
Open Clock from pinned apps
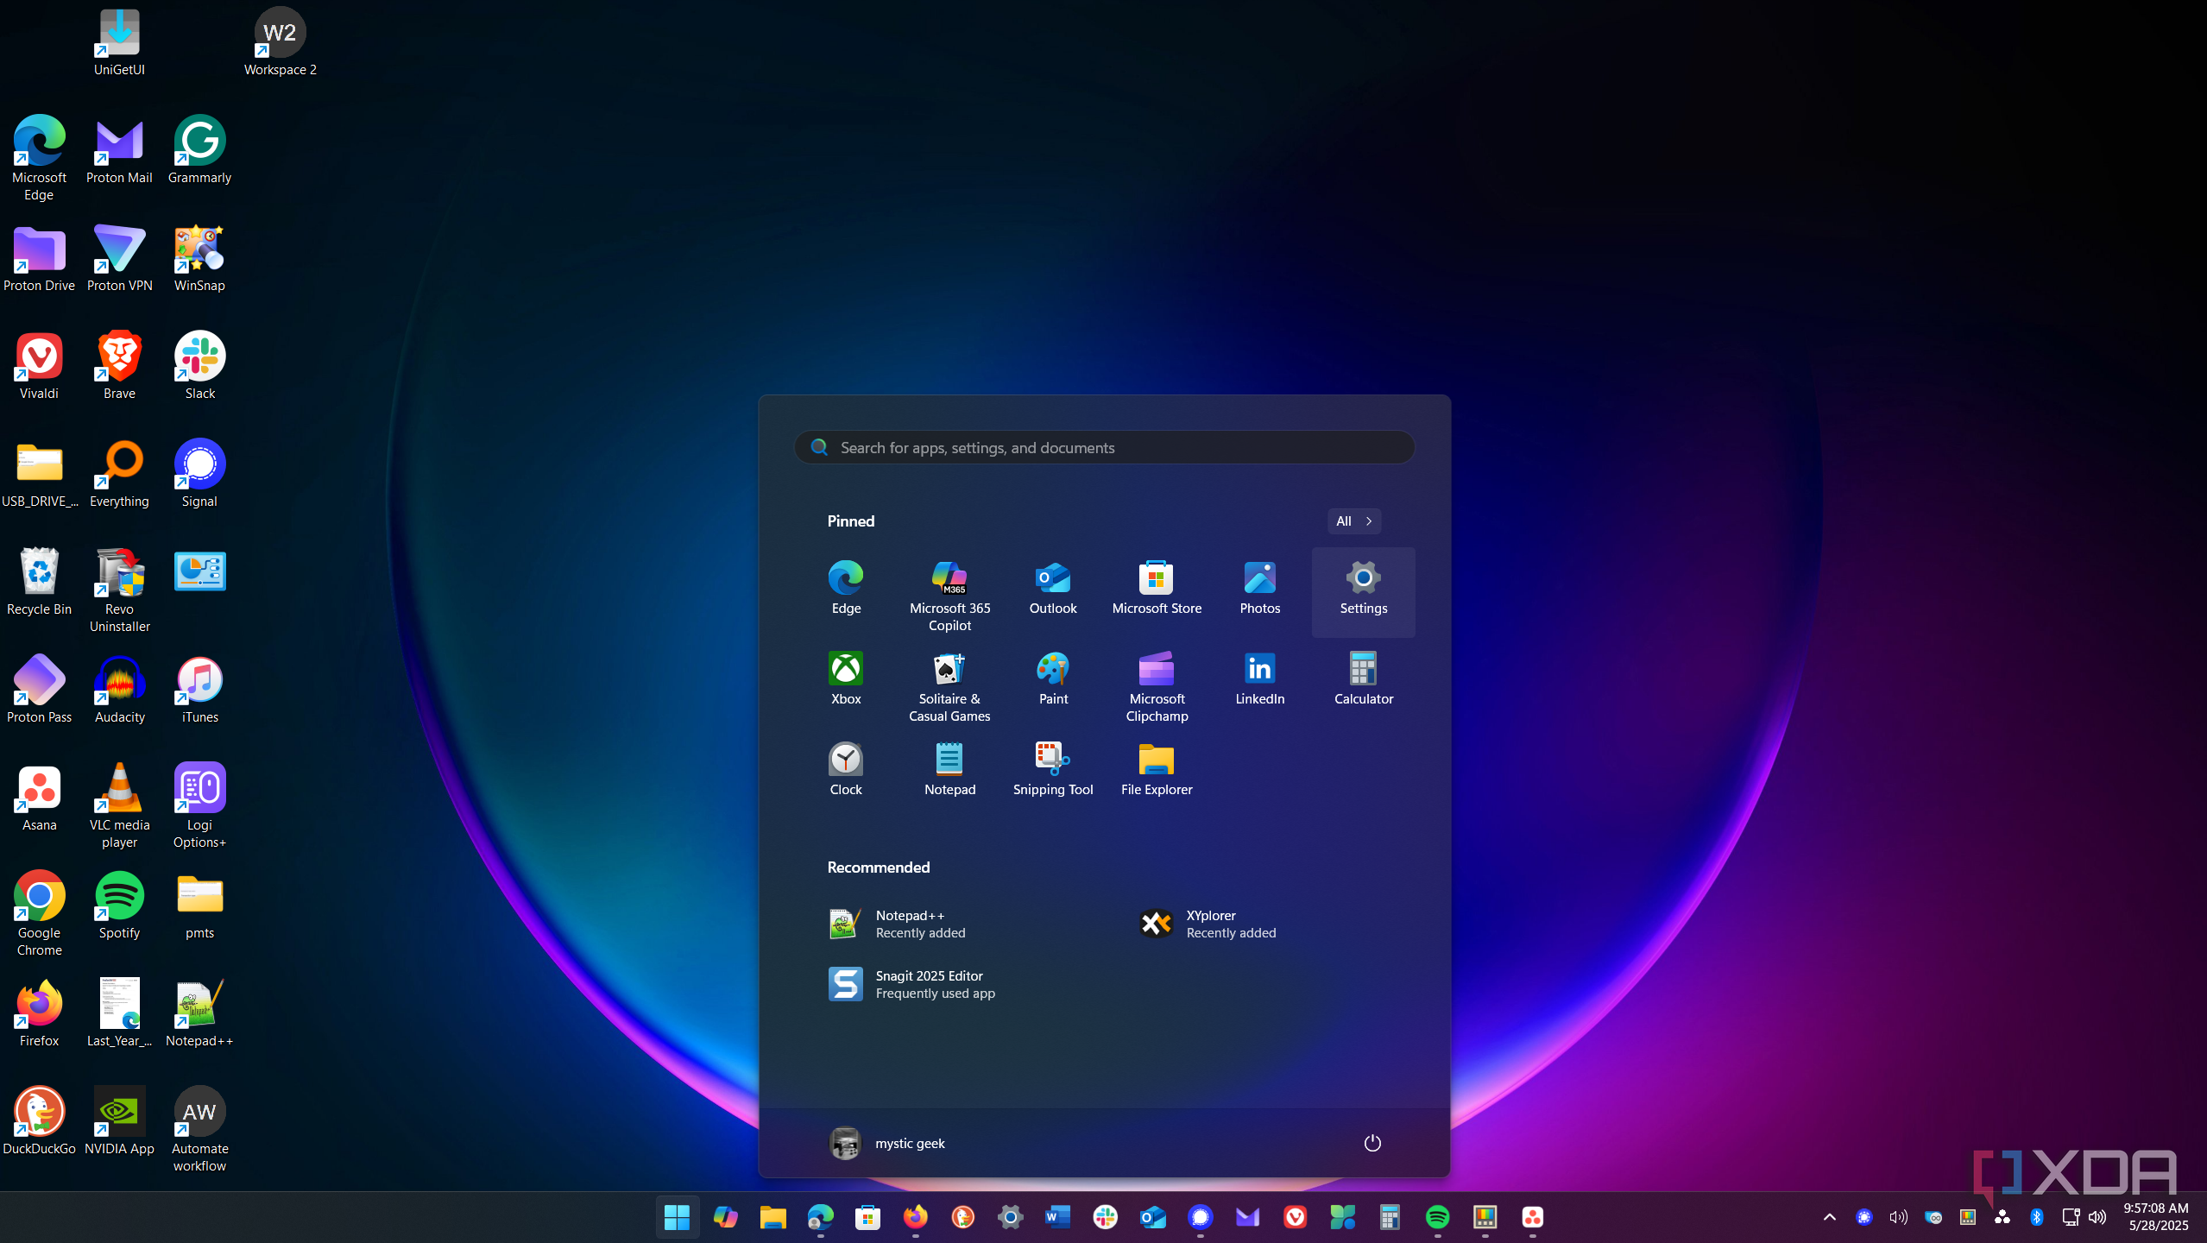pyautogui.click(x=845, y=768)
